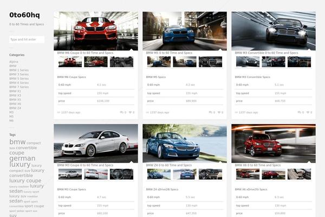Click 'BMW M6 Coupe Specs' heading text
The width and height of the screenshot is (325, 217).
click(x=71, y=77)
